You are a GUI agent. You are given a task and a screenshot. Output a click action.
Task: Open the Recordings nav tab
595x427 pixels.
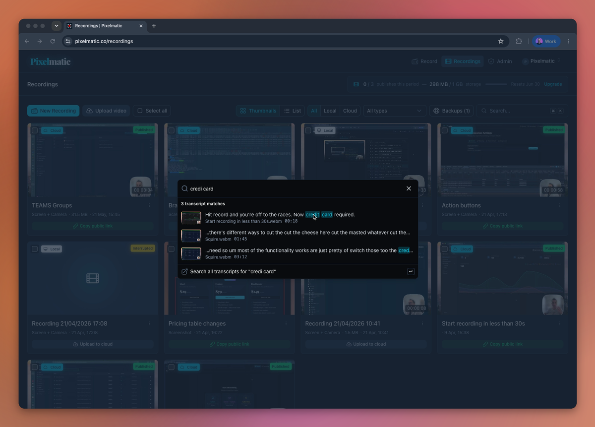[x=463, y=61]
